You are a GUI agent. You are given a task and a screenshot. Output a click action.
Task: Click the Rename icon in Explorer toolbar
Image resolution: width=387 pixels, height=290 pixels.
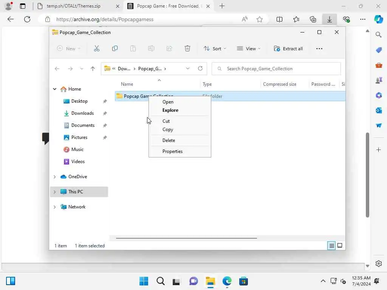pos(151,49)
